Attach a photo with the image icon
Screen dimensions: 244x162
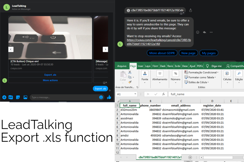pos(25,97)
